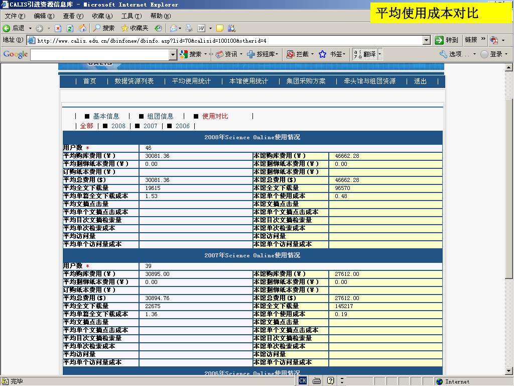The width and height of the screenshot is (514, 386).
Task: Click the yellow note Discuss icon
Action: [x=220, y=29]
